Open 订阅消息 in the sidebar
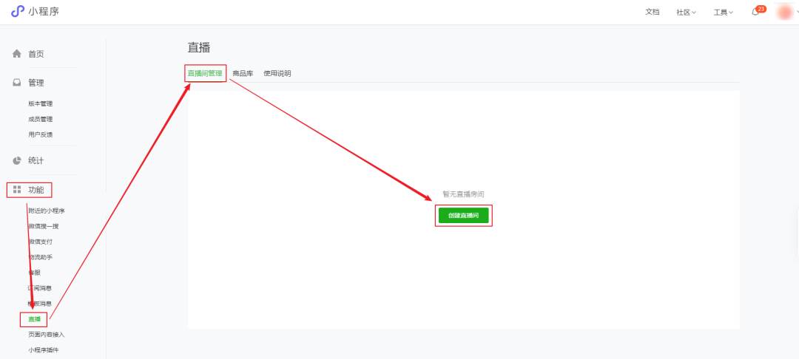Viewport: 799px width, 359px height. click(40, 288)
